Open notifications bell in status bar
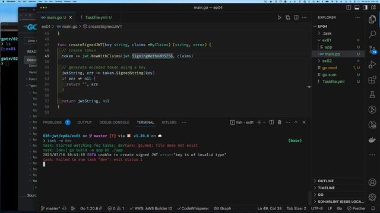380x213 pixels. click(373, 208)
